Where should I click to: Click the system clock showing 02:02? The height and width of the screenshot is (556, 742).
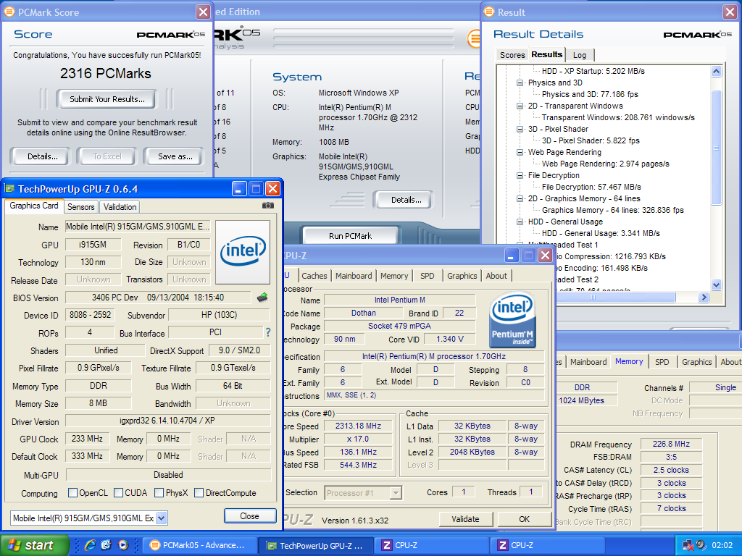[722, 545]
